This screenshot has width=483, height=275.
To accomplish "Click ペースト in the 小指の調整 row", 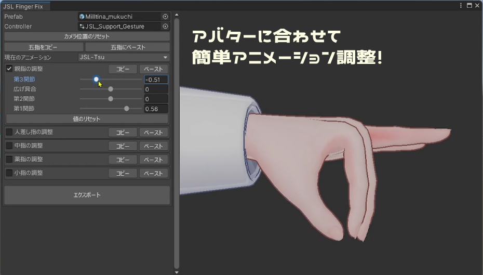I will [x=153, y=173].
